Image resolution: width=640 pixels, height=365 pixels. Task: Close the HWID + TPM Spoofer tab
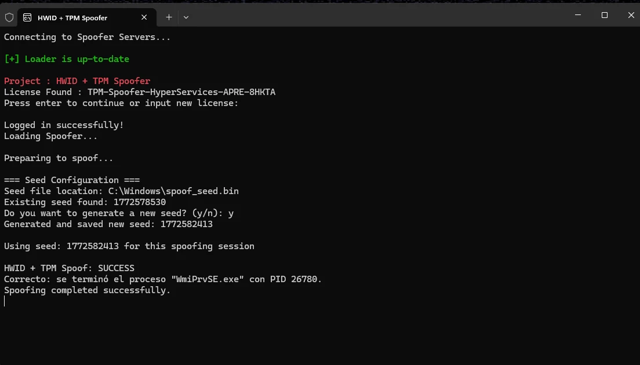tap(145, 17)
